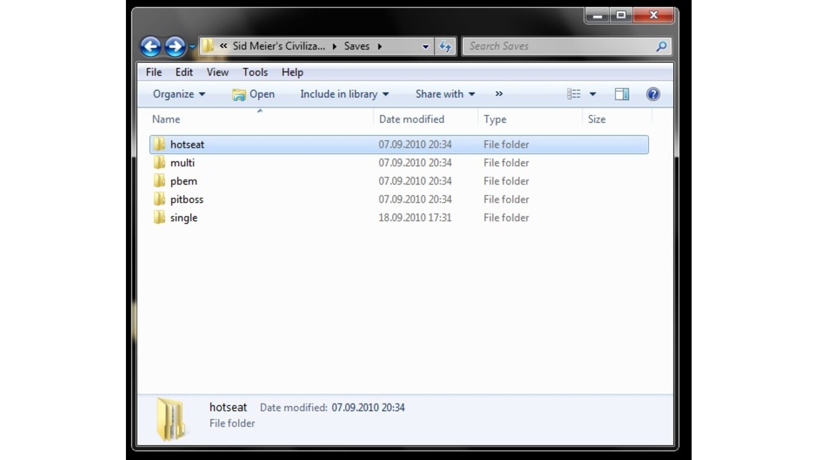Toggle the preview pane

622,94
